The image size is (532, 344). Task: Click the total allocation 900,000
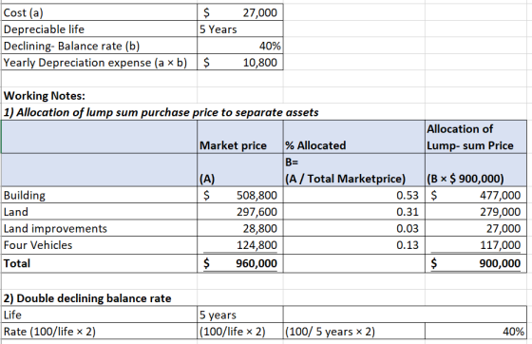[476, 263]
